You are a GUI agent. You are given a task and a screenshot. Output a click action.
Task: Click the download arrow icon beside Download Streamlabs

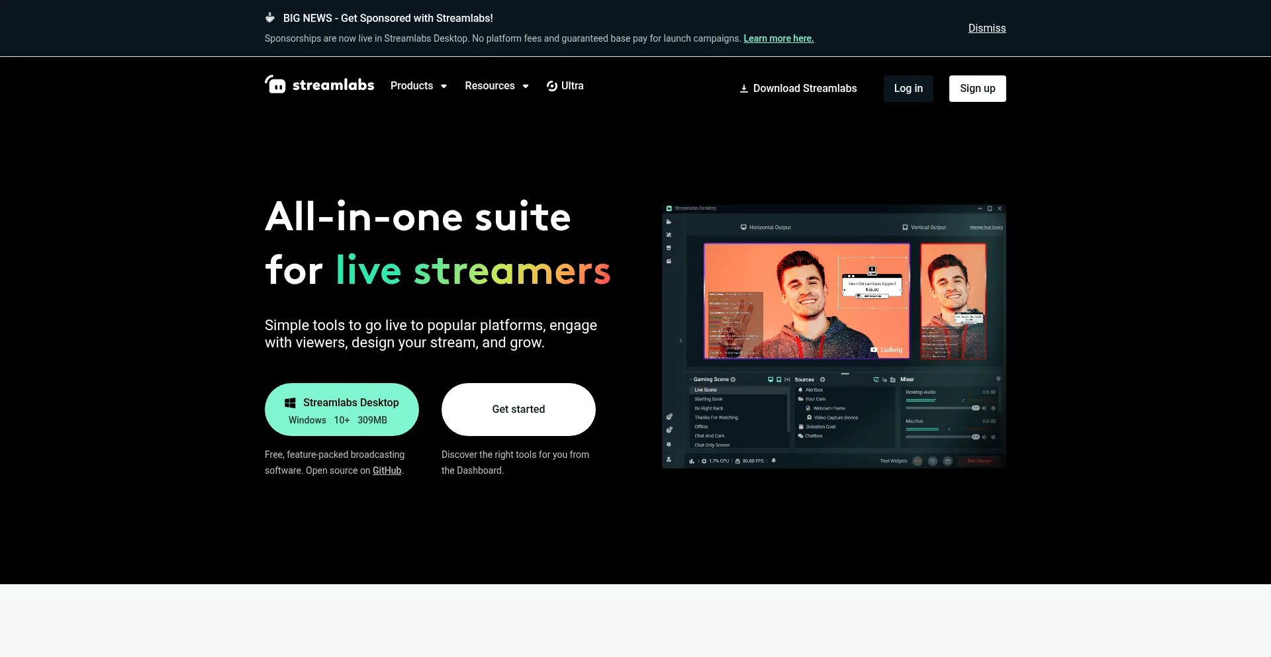(x=743, y=89)
